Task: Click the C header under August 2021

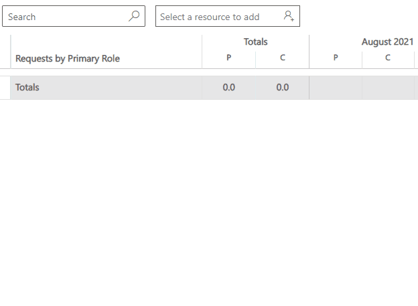Action: 388,58
